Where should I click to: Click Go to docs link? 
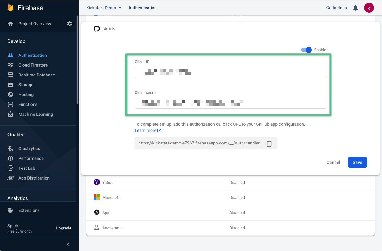(x=336, y=8)
